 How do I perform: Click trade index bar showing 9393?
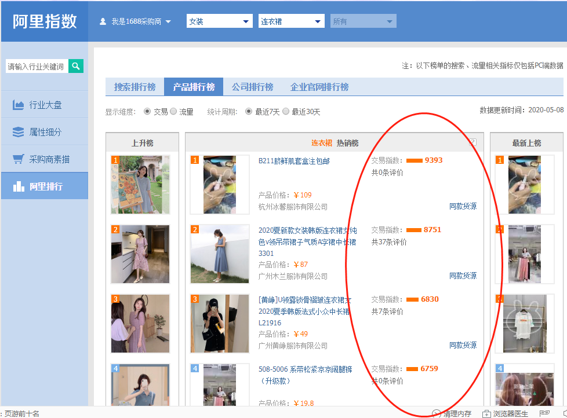[415, 160]
